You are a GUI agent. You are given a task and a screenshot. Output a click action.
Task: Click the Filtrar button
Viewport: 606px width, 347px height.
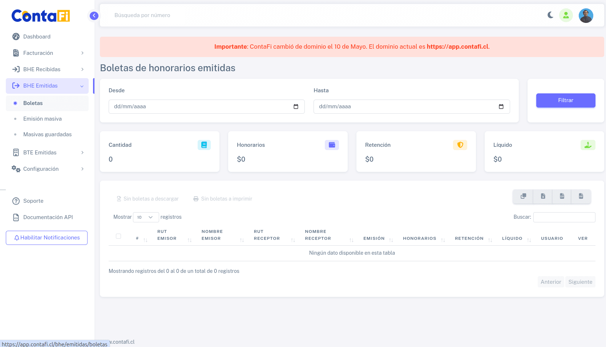[x=565, y=100]
